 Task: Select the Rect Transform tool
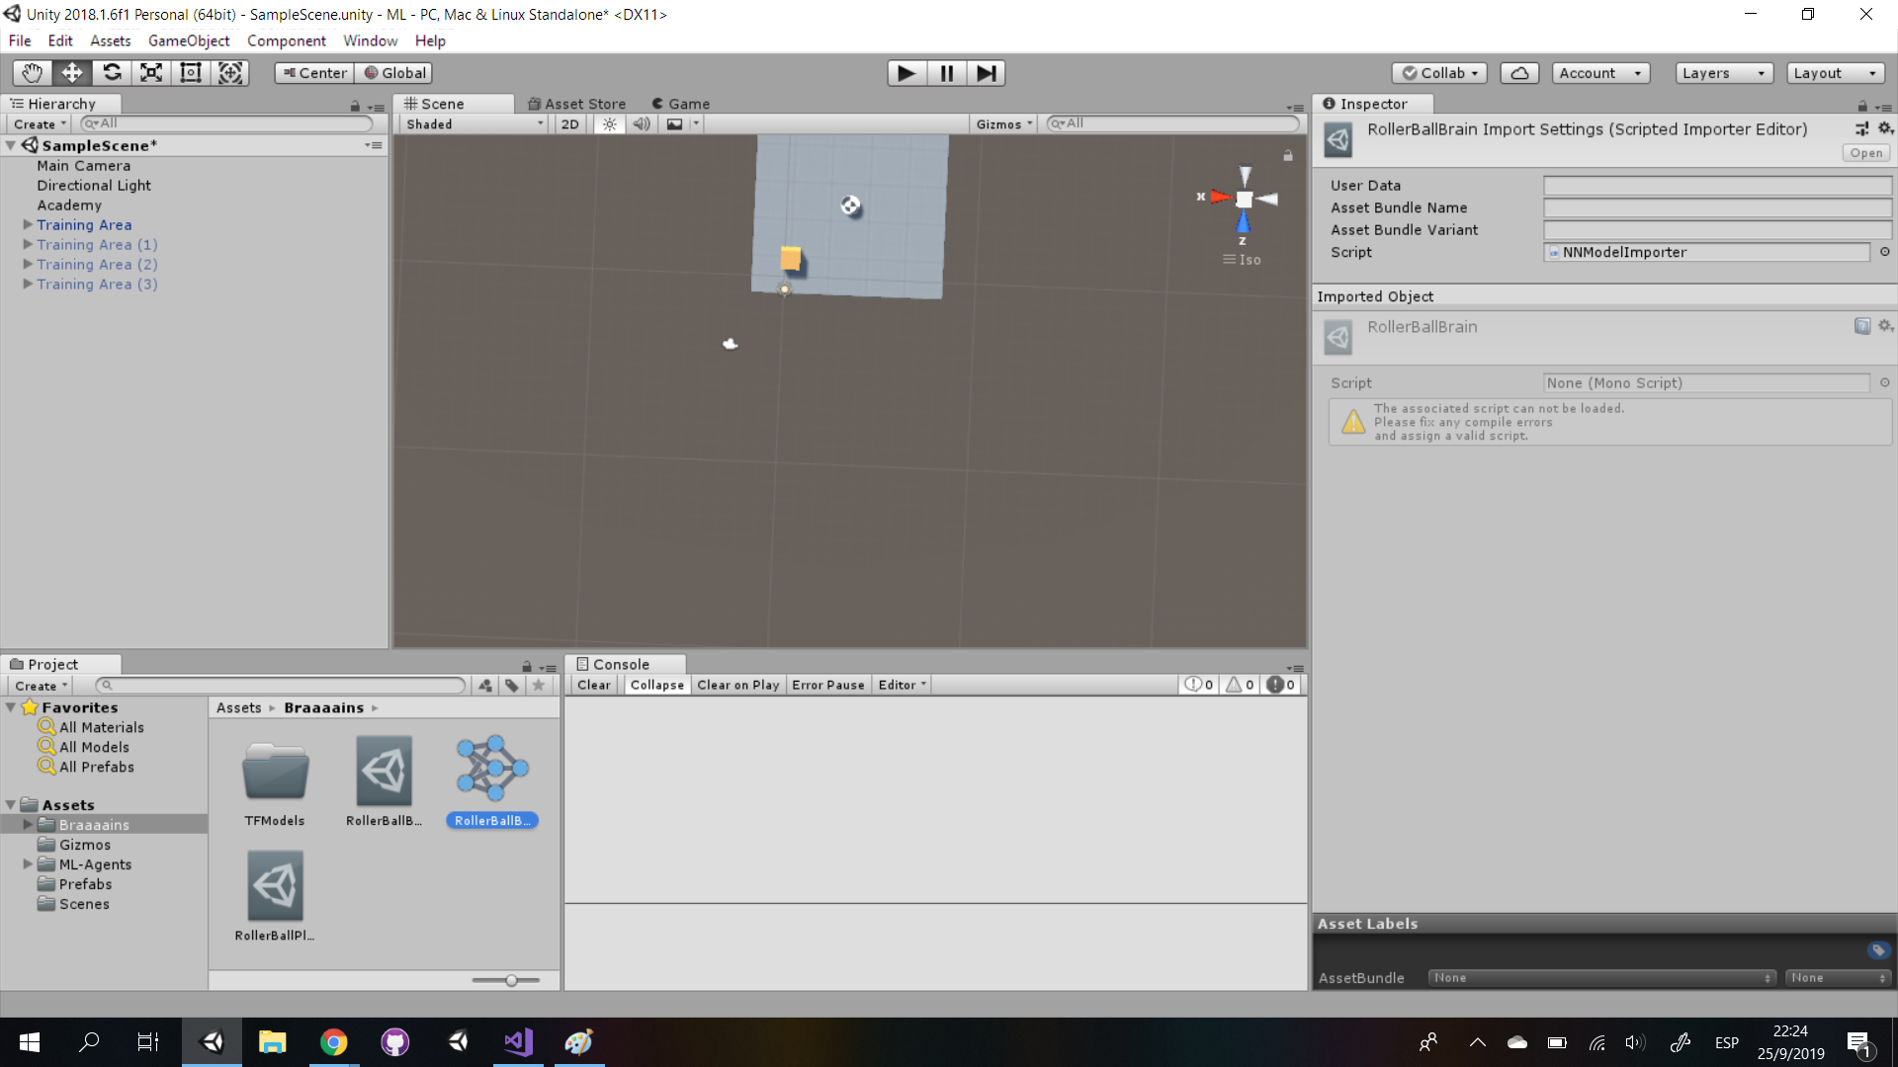tap(190, 72)
